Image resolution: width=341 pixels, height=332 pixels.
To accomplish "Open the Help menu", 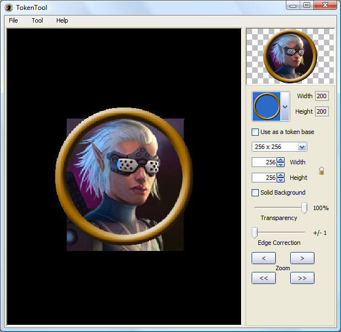I will pos(62,20).
